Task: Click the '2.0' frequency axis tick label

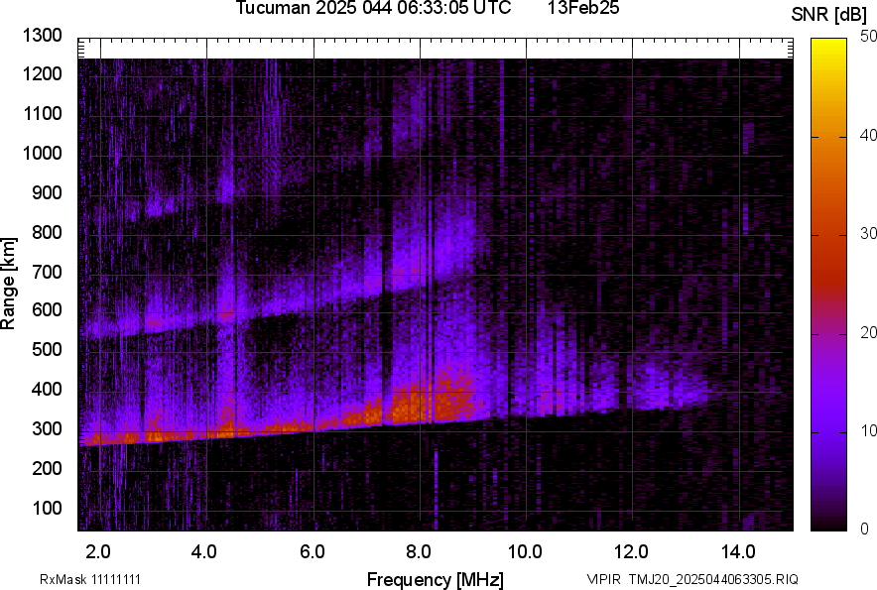Action: [98, 551]
